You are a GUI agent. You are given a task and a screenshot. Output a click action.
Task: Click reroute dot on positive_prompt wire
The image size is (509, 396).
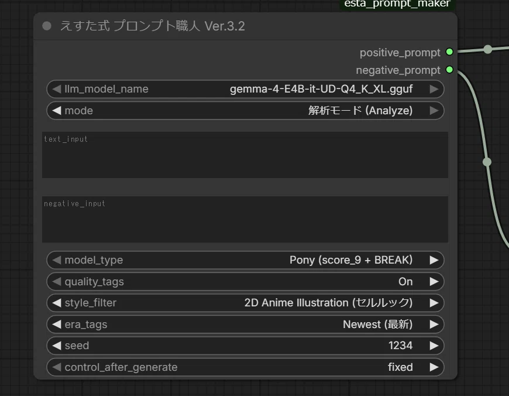coord(487,49)
